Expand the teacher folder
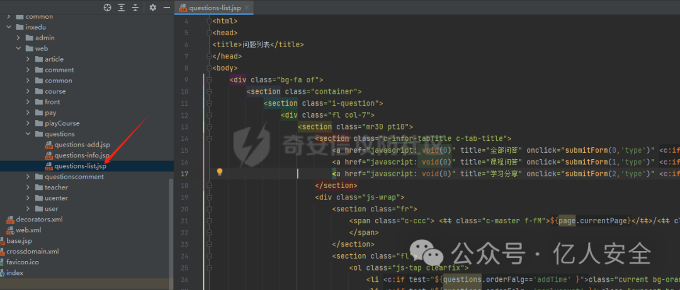Screen dimensions: 680x290 tap(28, 187)
